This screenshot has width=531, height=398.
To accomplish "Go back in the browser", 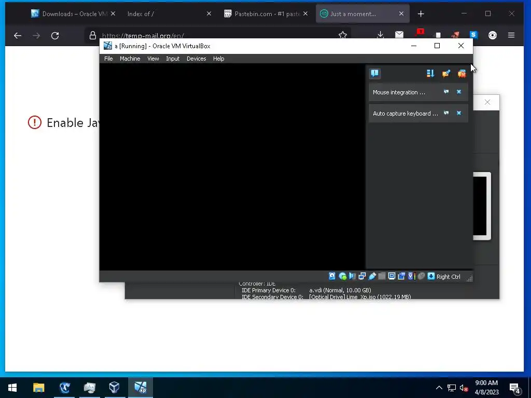I will (x=18, y=36).
